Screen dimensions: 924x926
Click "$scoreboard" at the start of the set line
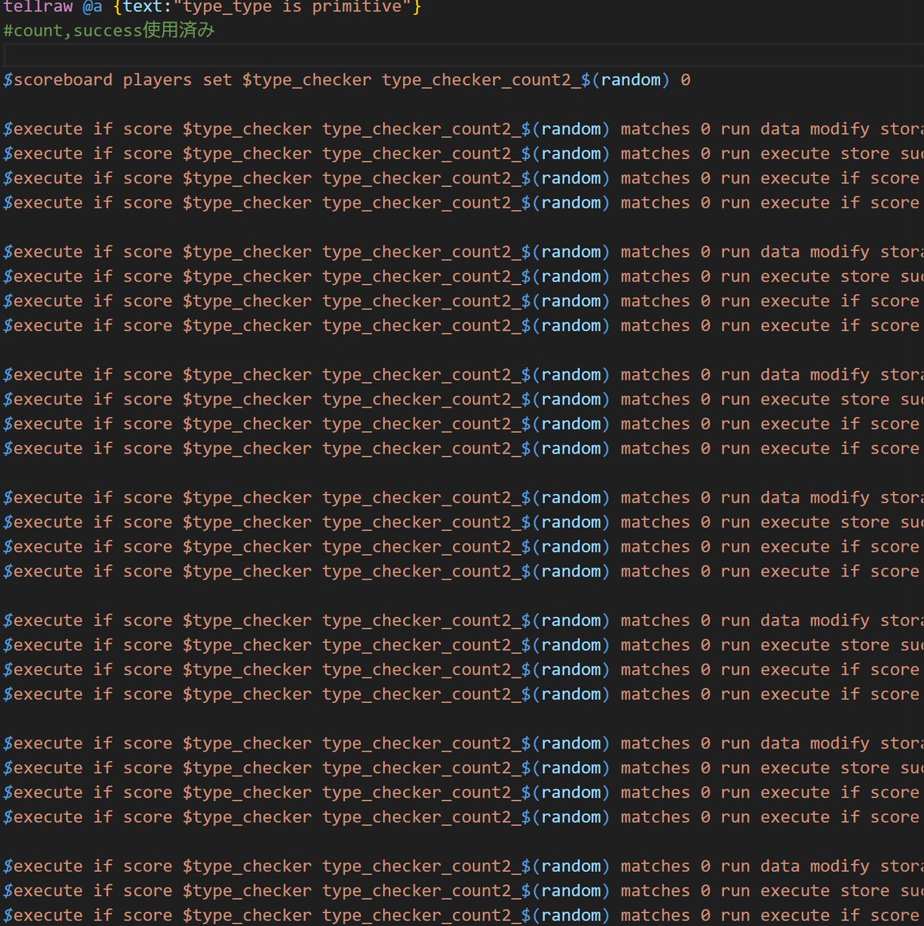coord(58,79)
